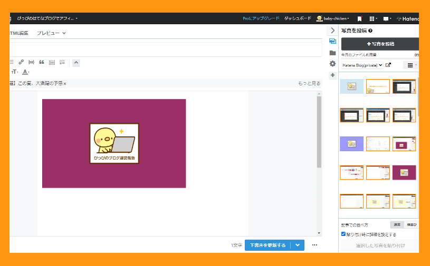Switch to the HTML編集 tab

pyautogui.click(x=19, y=33)
